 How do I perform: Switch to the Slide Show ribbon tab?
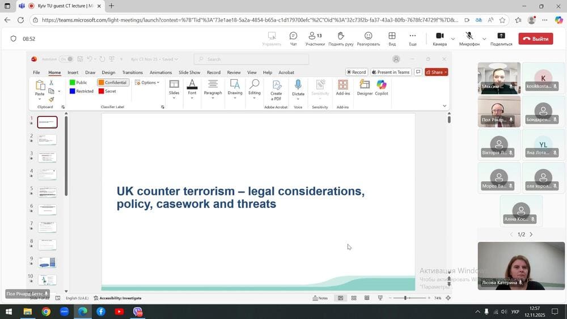[189, 73]
